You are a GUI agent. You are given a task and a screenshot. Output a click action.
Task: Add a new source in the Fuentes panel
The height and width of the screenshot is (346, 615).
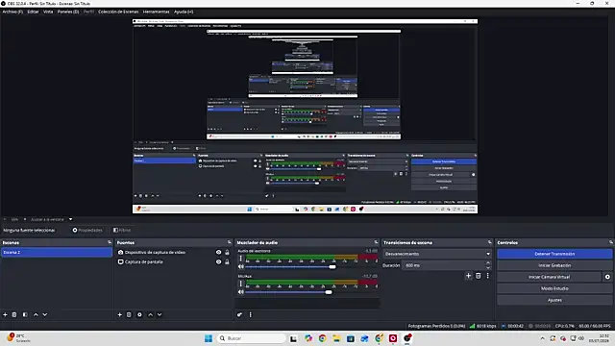point(119,314)
